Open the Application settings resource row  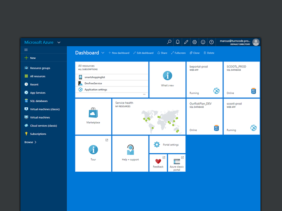pyautogui.click(x=112, y=90)
